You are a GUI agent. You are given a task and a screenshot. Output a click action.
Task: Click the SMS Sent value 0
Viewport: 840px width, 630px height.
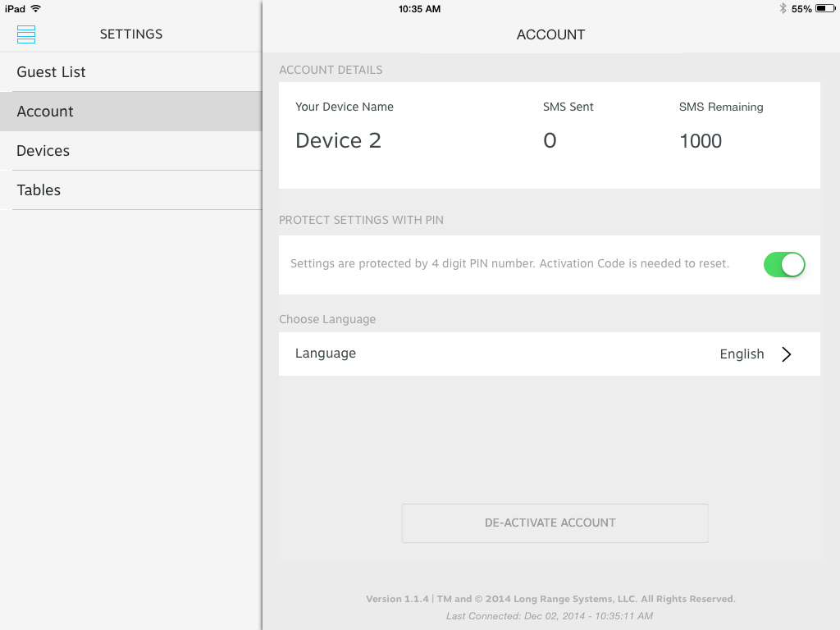coord(550,141)
